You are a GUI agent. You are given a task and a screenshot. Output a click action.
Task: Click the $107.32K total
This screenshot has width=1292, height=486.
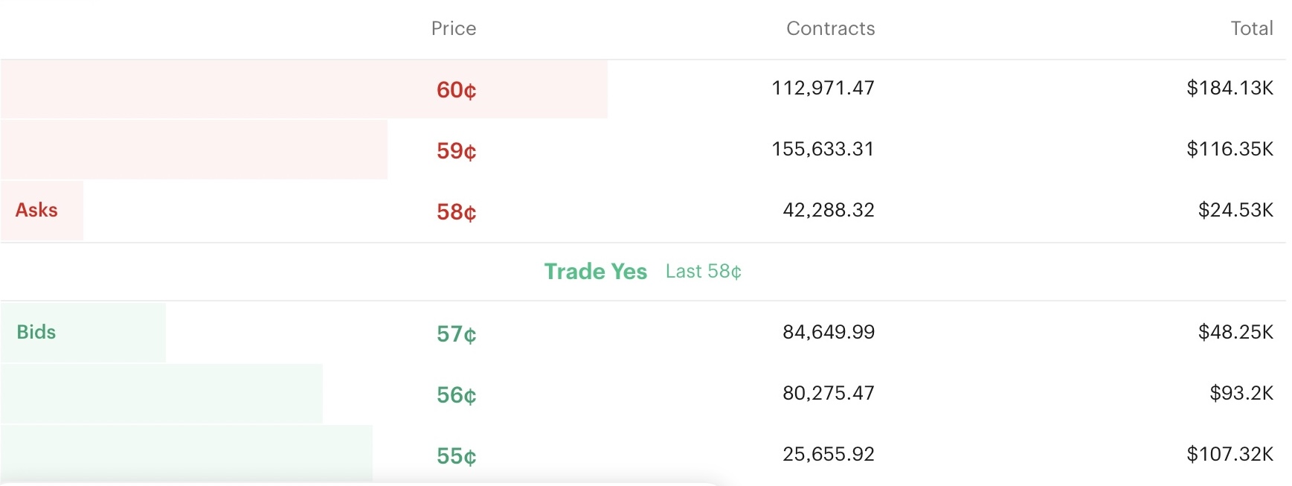click(1230, 454)
